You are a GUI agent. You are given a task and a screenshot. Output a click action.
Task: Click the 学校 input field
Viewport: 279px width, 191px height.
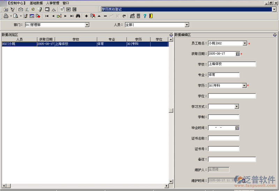232,64
